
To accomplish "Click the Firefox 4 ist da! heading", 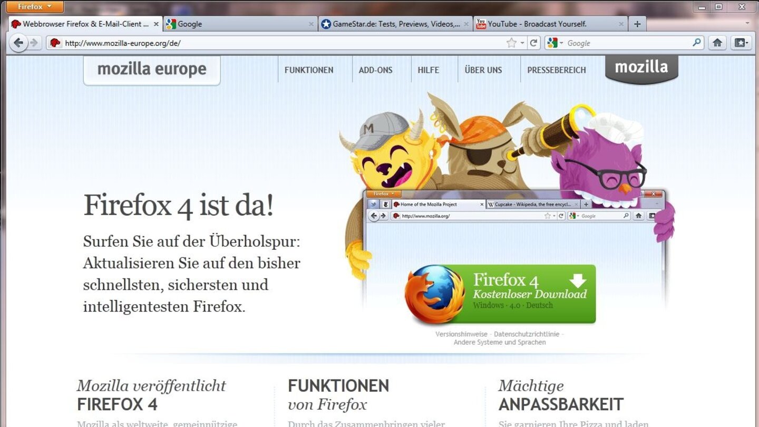I will pyautogui.click(x=179, y=205).
